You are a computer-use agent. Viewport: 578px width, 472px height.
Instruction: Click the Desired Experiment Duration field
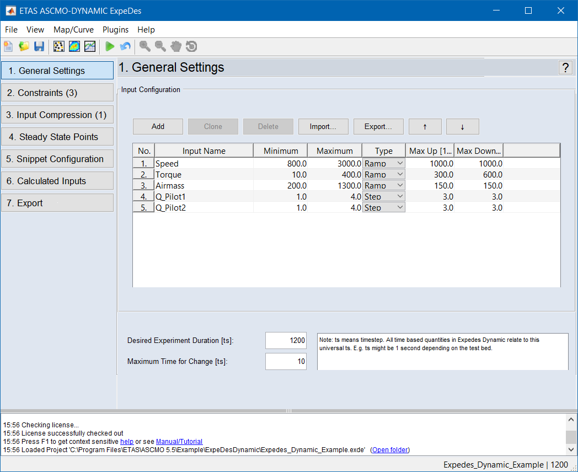tap(286, 341)
